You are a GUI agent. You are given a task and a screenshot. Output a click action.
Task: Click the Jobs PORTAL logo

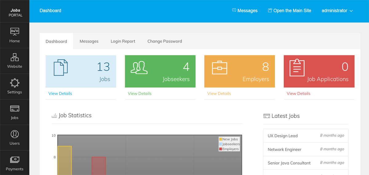[15, 12]
